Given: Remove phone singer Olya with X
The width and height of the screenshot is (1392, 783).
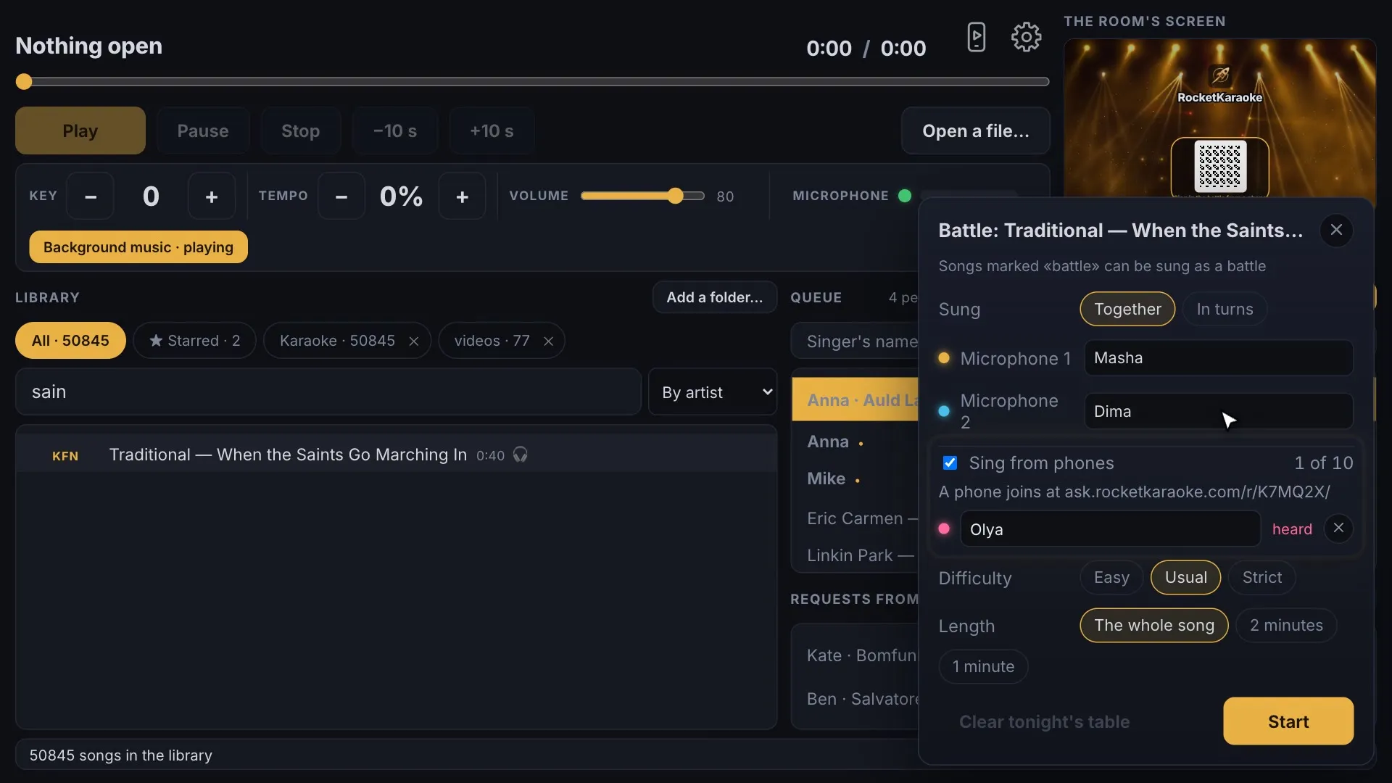Looking at the screenshot, I should [x=1338, y=529].
